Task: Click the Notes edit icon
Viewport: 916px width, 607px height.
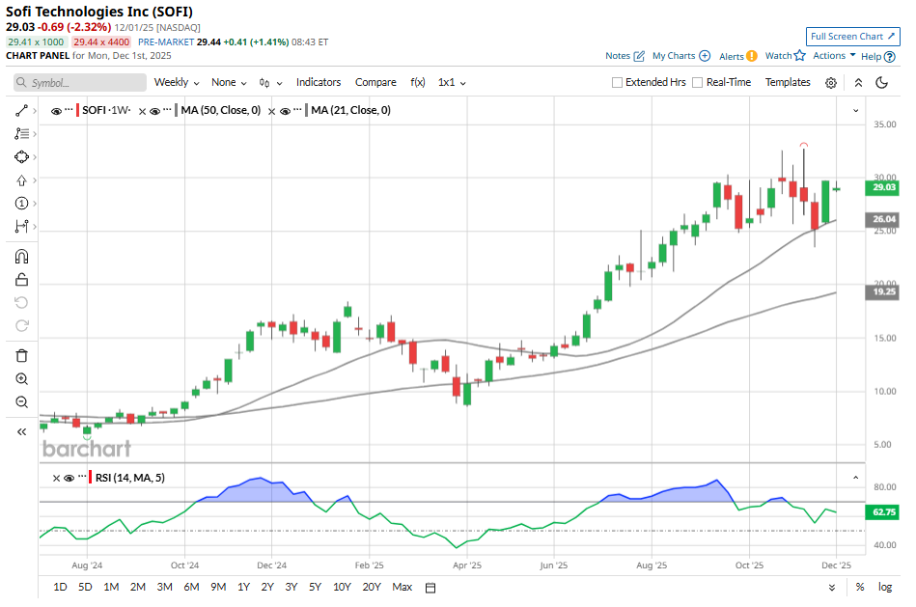Action: 639,56
